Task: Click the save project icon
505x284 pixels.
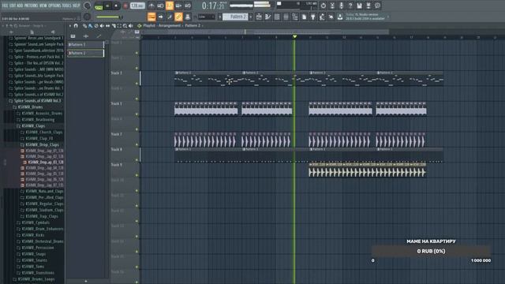Action: pyautogui.click(x=360, y=6)
